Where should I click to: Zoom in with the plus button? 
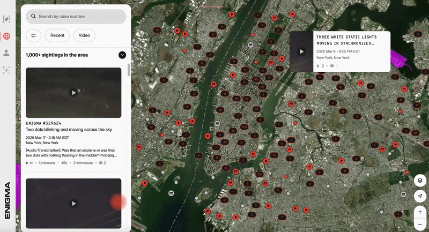420,212
